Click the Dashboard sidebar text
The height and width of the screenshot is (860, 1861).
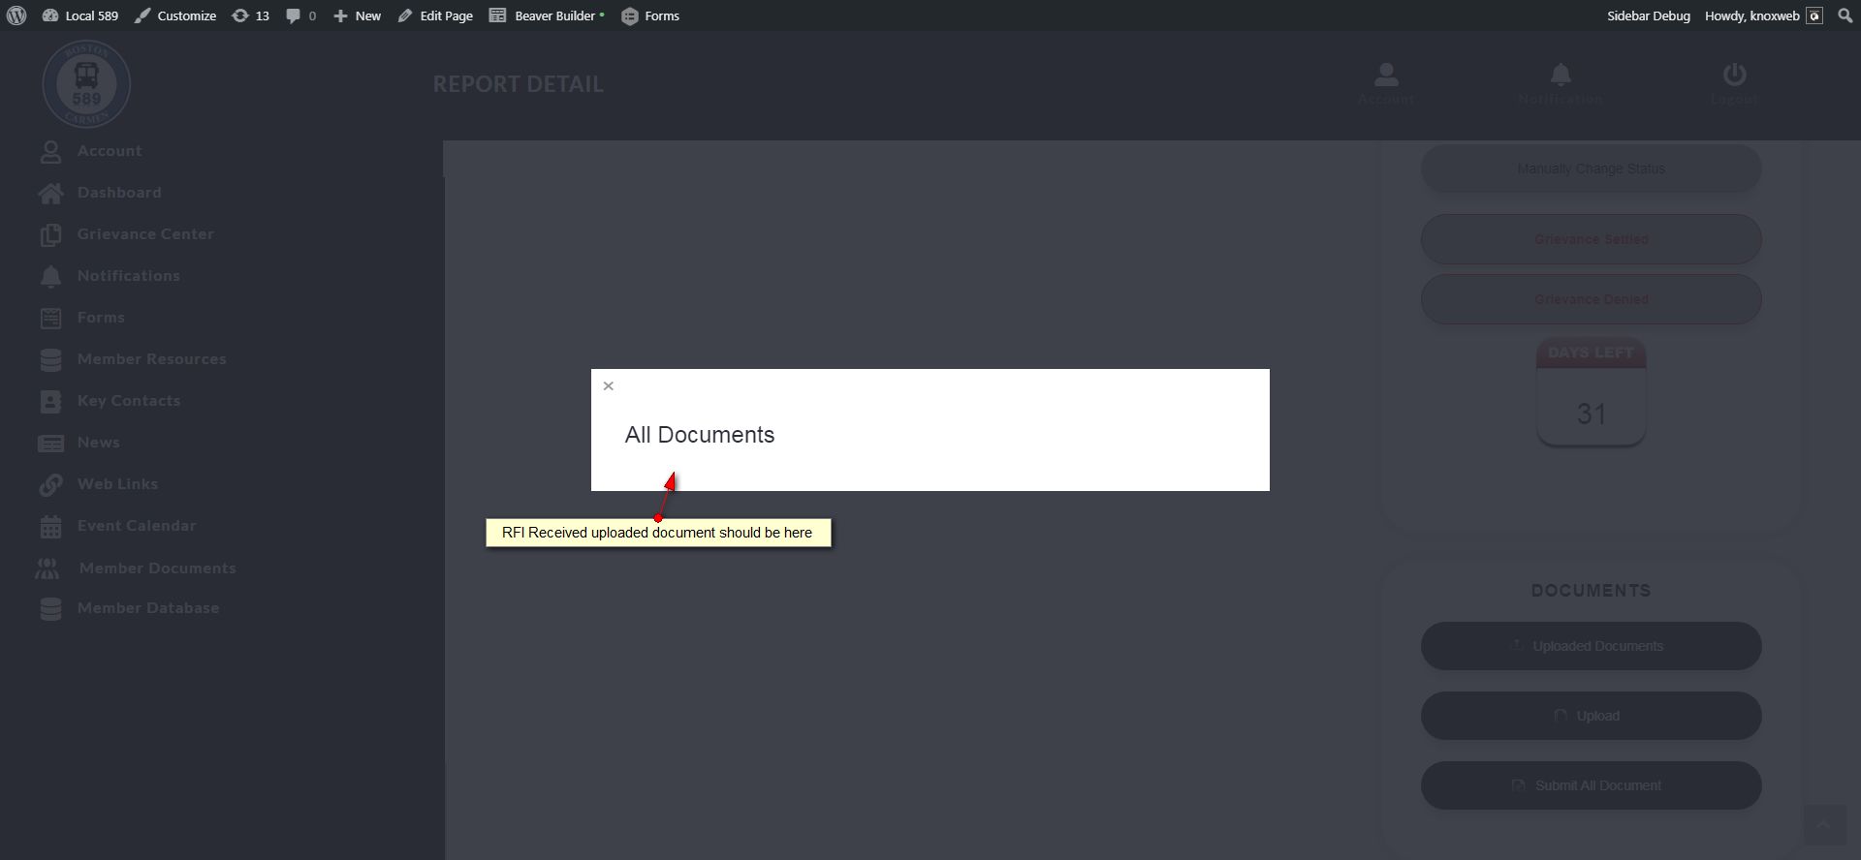119,193
